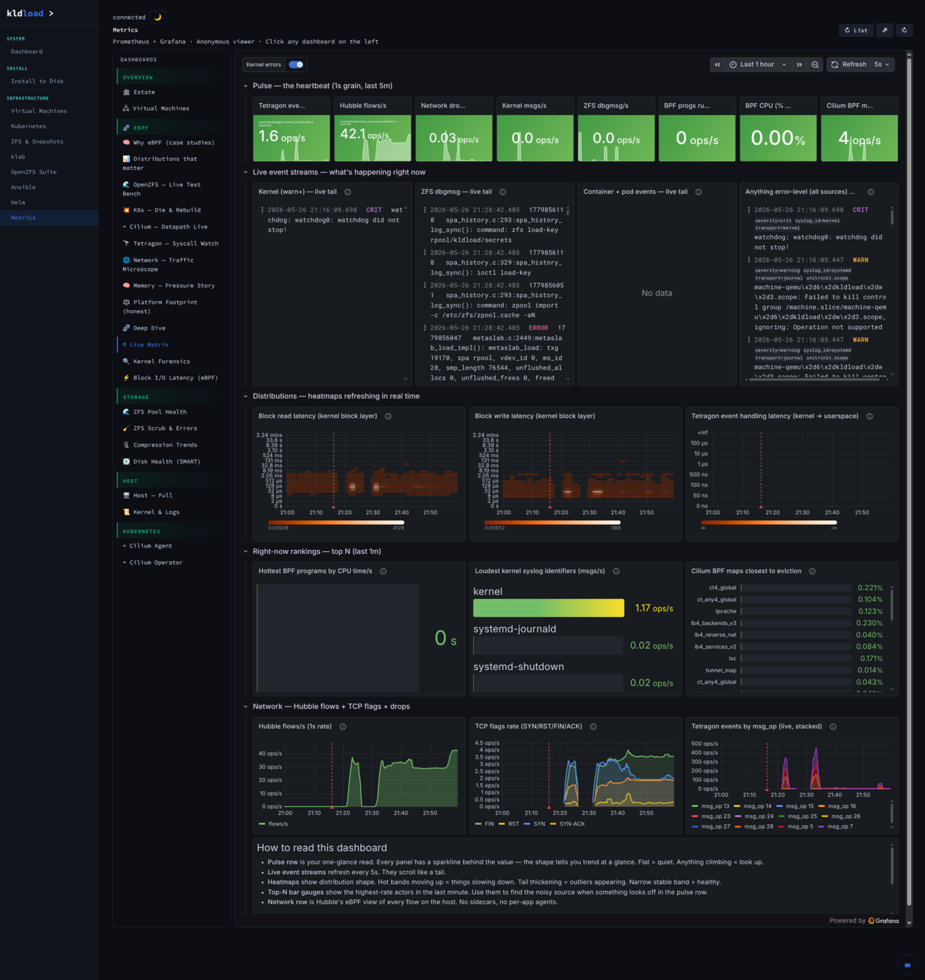This screenshot has height=980, width=925.
Task: Click the Grafana logo at bottom right
Action: coord(883,921)
